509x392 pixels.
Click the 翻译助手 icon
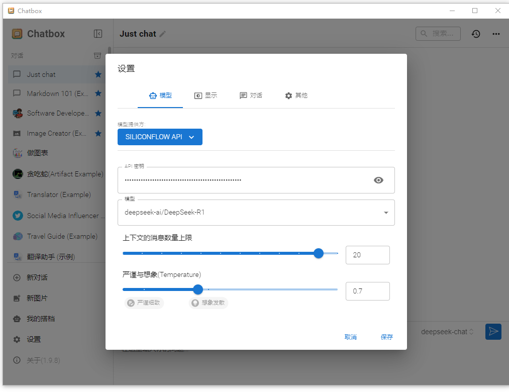coord(17,257)
